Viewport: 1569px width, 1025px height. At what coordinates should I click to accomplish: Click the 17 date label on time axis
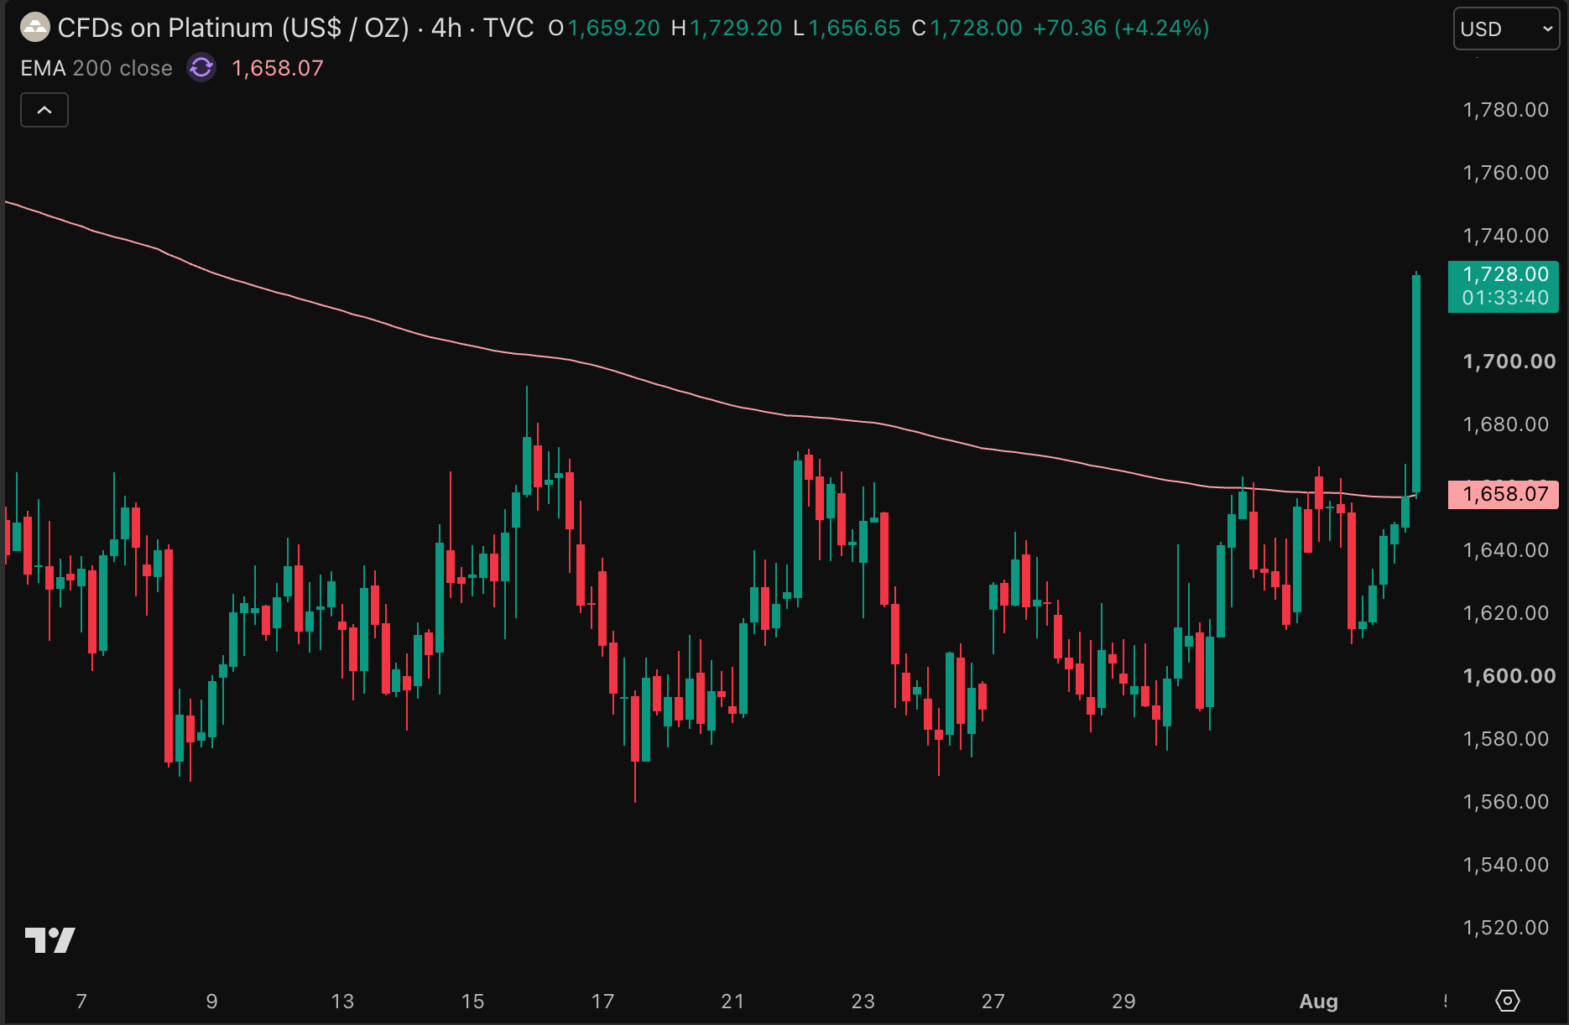(x=602, y=1001)
